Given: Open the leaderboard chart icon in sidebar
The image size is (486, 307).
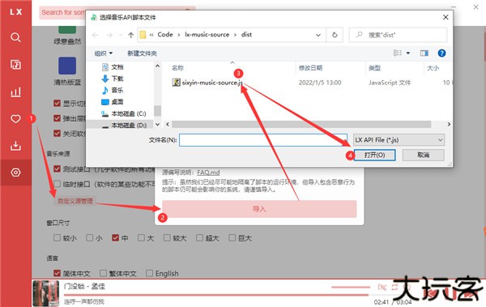Looking at the screenshot, I should [x=15, y=92].
